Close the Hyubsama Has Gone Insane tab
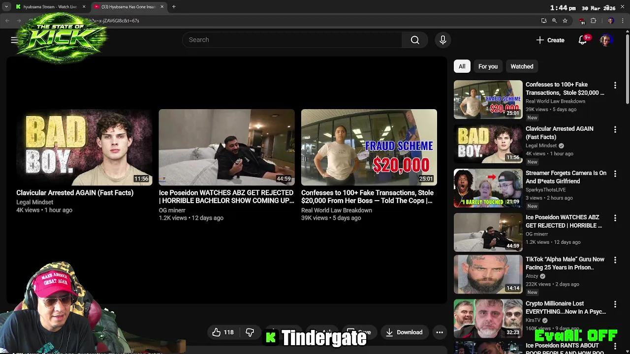This screenshot has width=630, height=354. [162, 7]
